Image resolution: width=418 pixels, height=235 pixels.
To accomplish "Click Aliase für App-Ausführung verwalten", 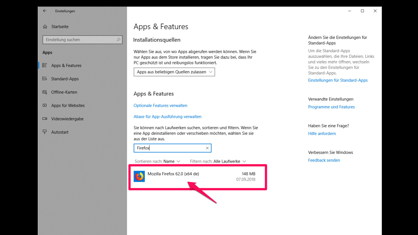I will click(x=167, y=117).
